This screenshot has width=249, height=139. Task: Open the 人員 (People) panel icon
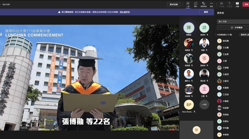188,4
